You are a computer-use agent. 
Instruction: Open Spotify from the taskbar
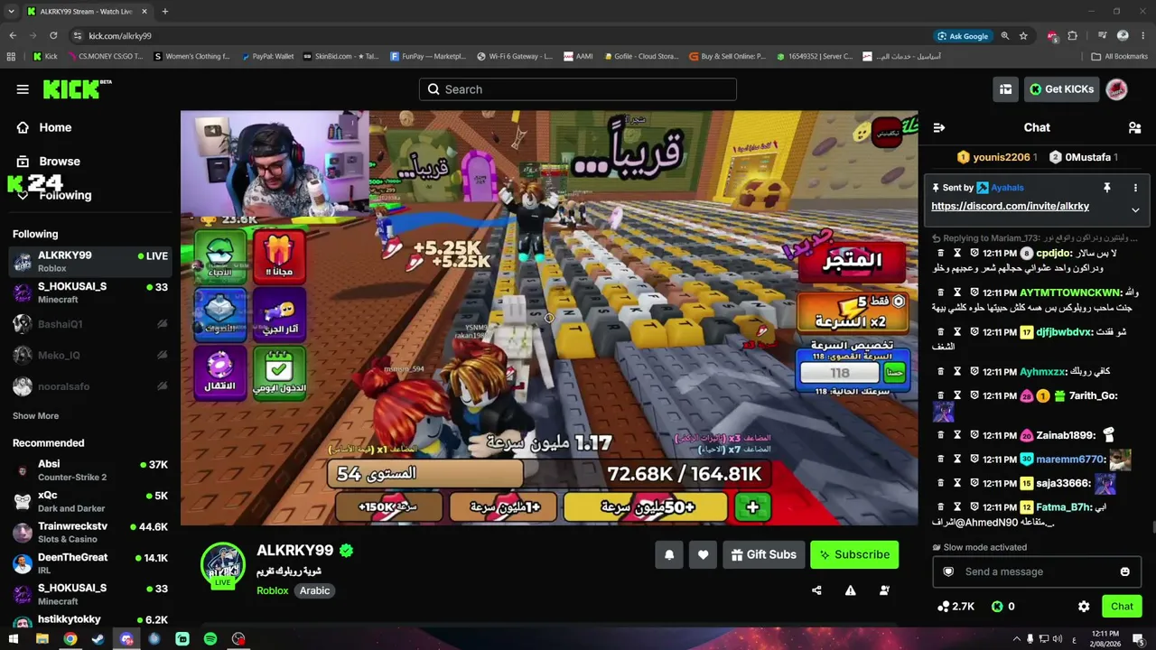click(210, 639)
